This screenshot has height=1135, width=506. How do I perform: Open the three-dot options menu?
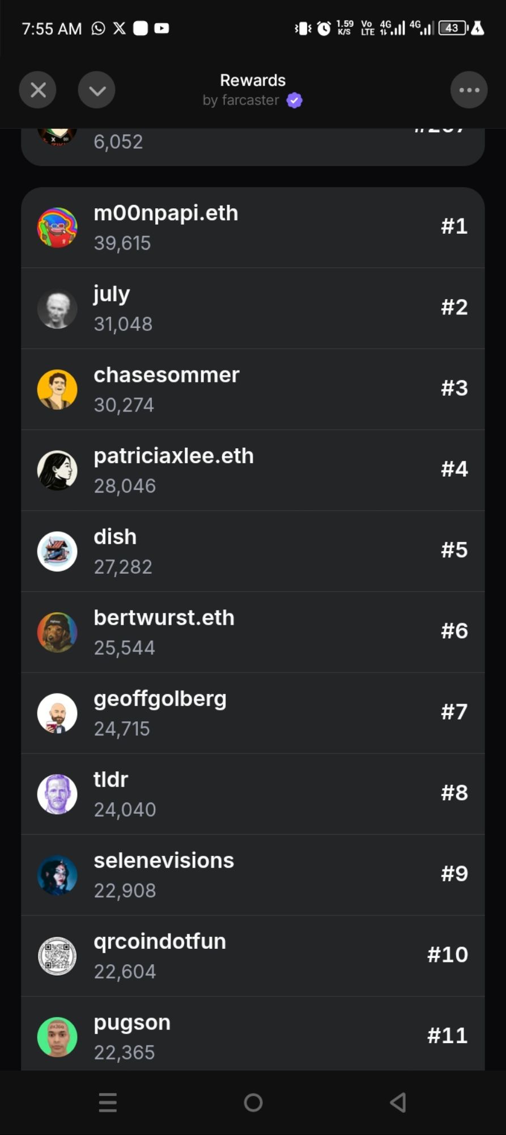(x=469, y=90)
